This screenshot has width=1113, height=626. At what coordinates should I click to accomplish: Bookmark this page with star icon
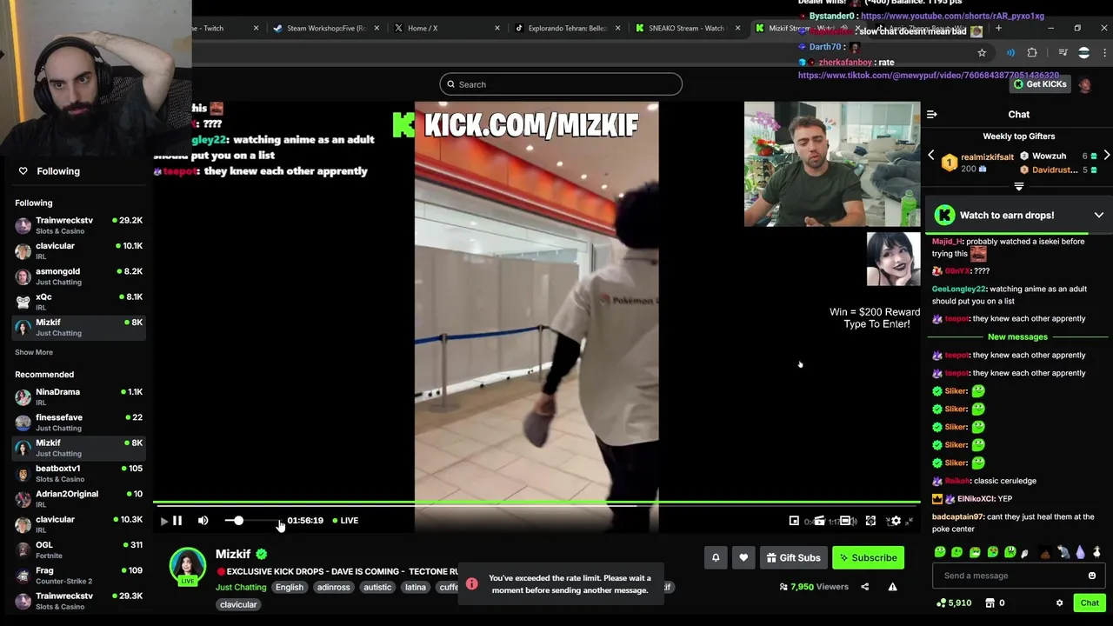(x=982, y=53)
